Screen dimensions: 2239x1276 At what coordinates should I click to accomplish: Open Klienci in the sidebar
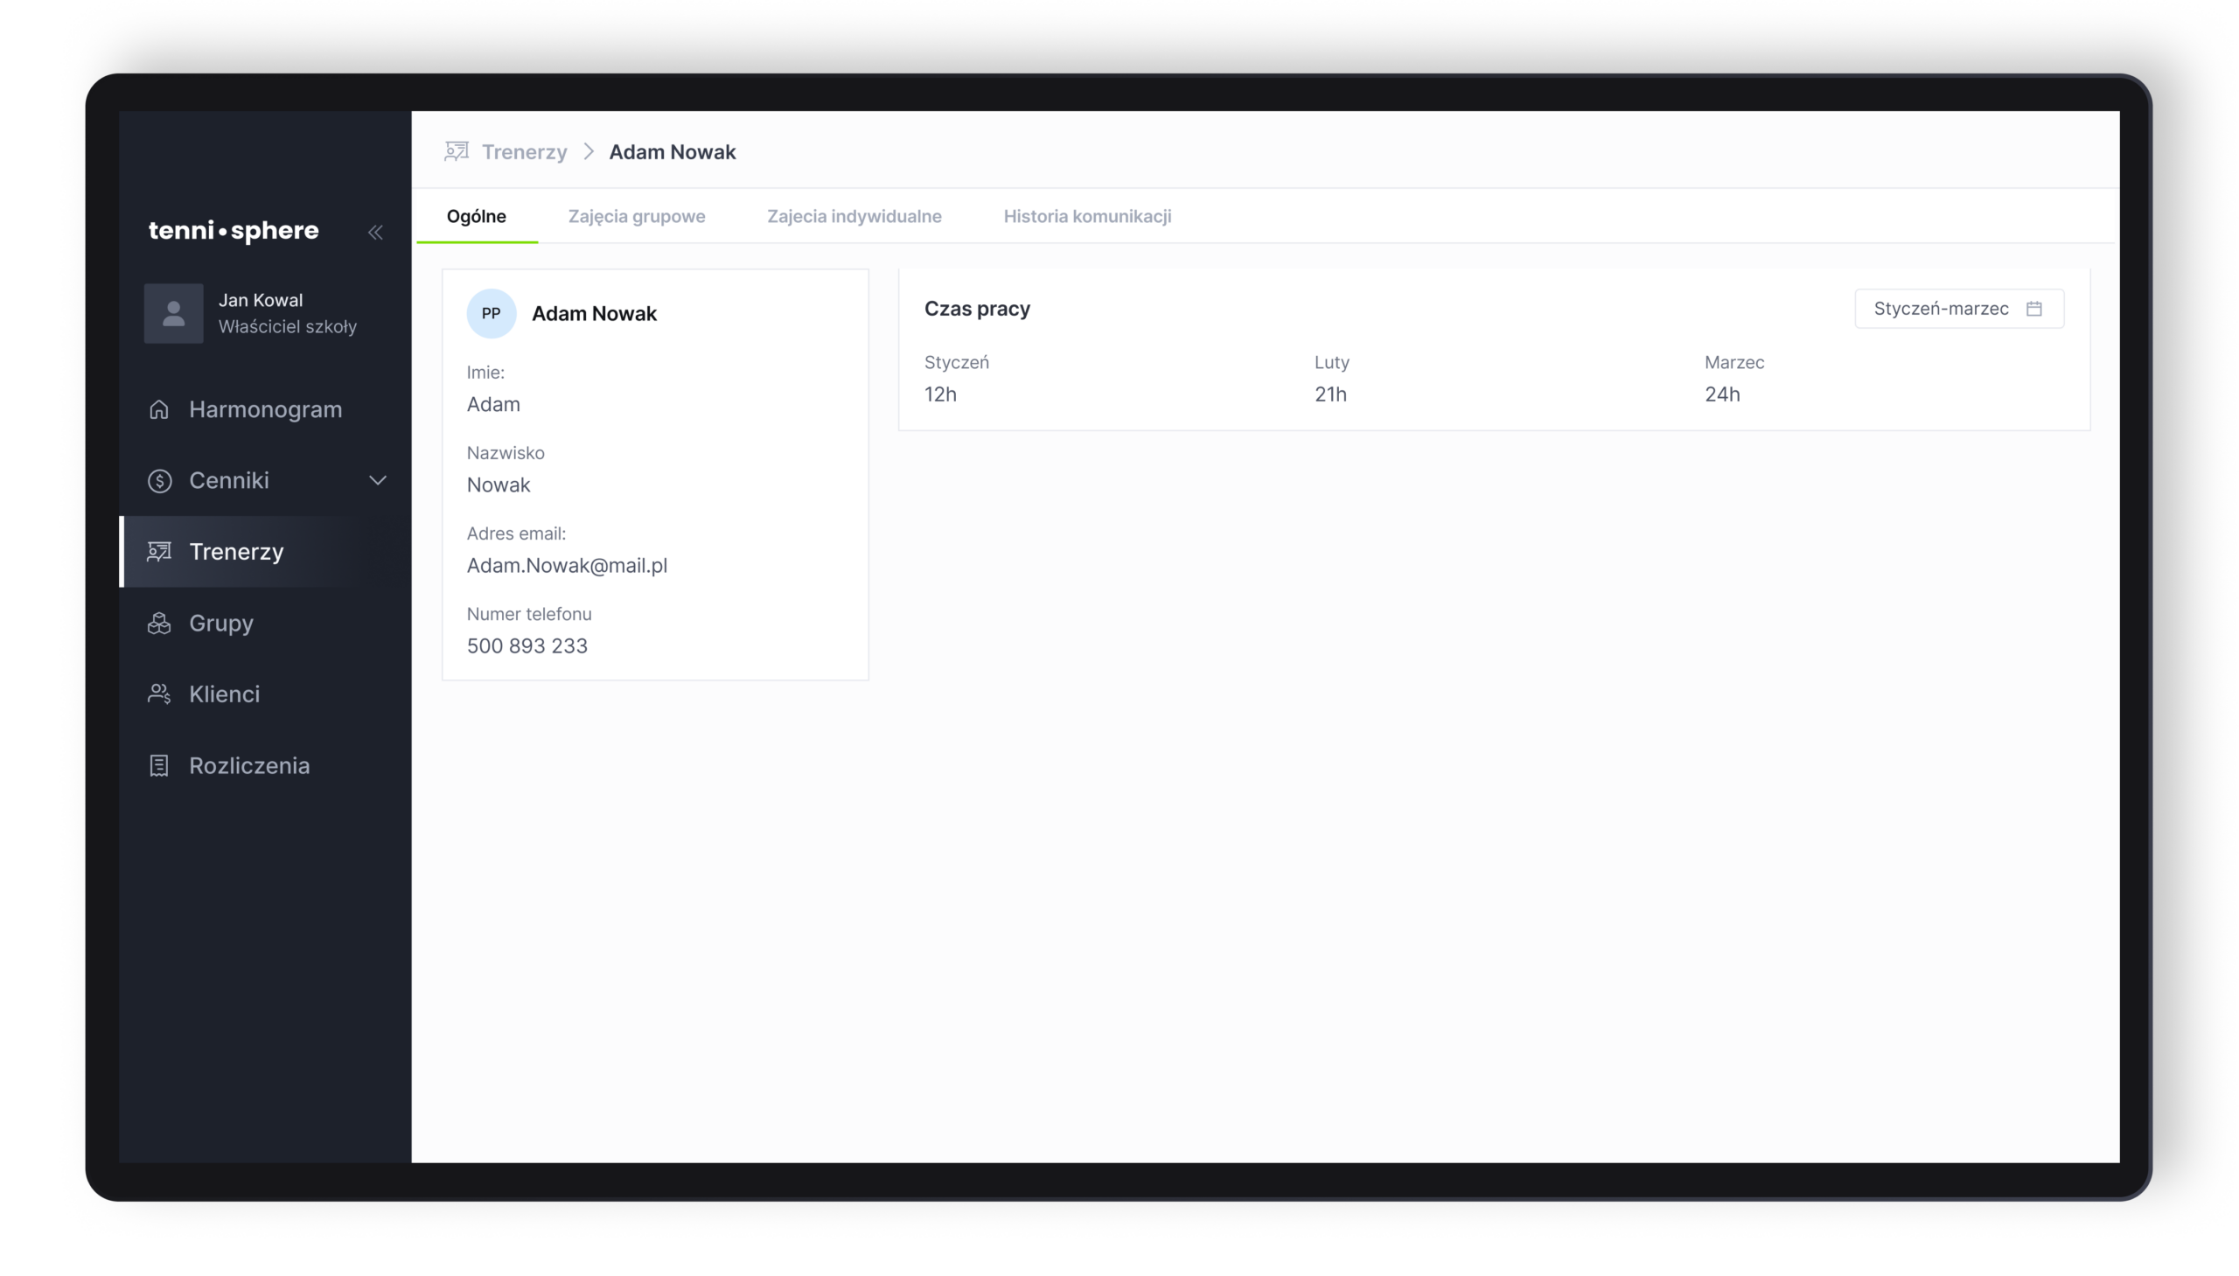265,694
